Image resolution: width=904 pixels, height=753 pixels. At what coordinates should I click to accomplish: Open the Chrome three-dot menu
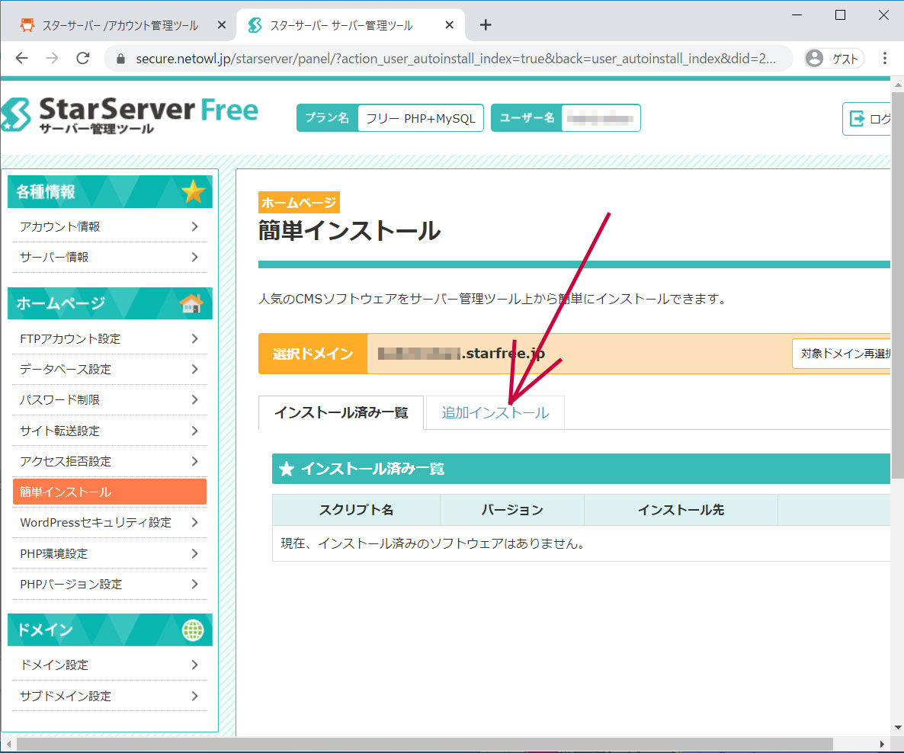[884, 58]
